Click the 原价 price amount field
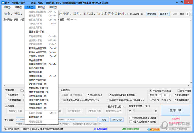Screen dimensions: 194x133 coord(165,95)
